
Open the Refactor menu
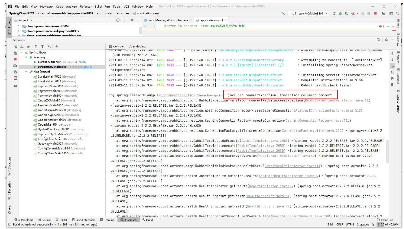(x=85, y=6)
